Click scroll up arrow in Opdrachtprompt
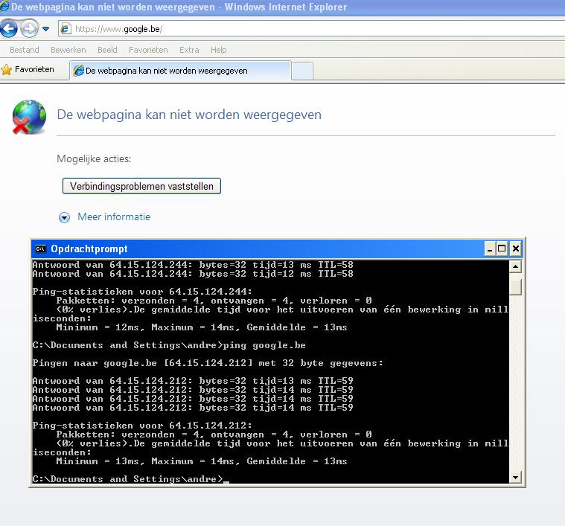 point(516,266)
